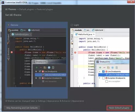Click the module folder icon in Light preview breadcrumb
135x112 pixels.
[73, 30]
